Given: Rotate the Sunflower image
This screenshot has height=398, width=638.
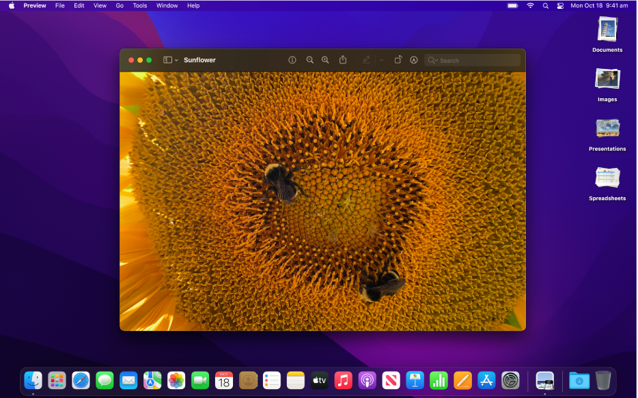Looking at the screenshot, I should tap(398, 59).
